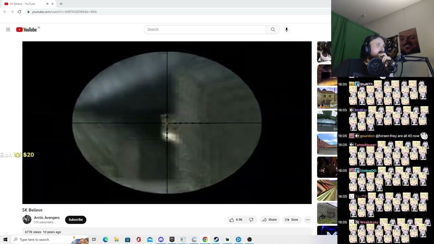Dislike the SK Believe video
This screenshot has width=434, height=244.
click(251, 220)
